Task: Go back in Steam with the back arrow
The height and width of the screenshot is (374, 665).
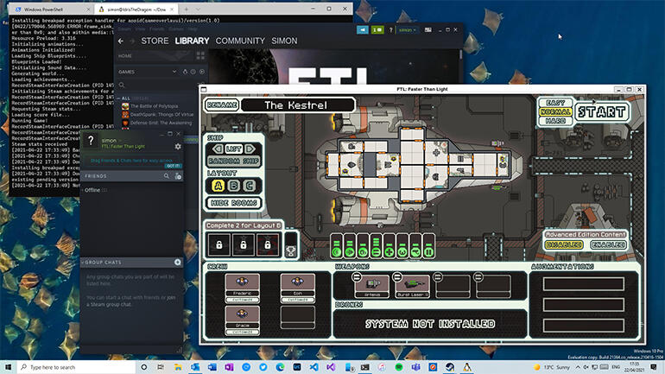Action: coord(121,41)
